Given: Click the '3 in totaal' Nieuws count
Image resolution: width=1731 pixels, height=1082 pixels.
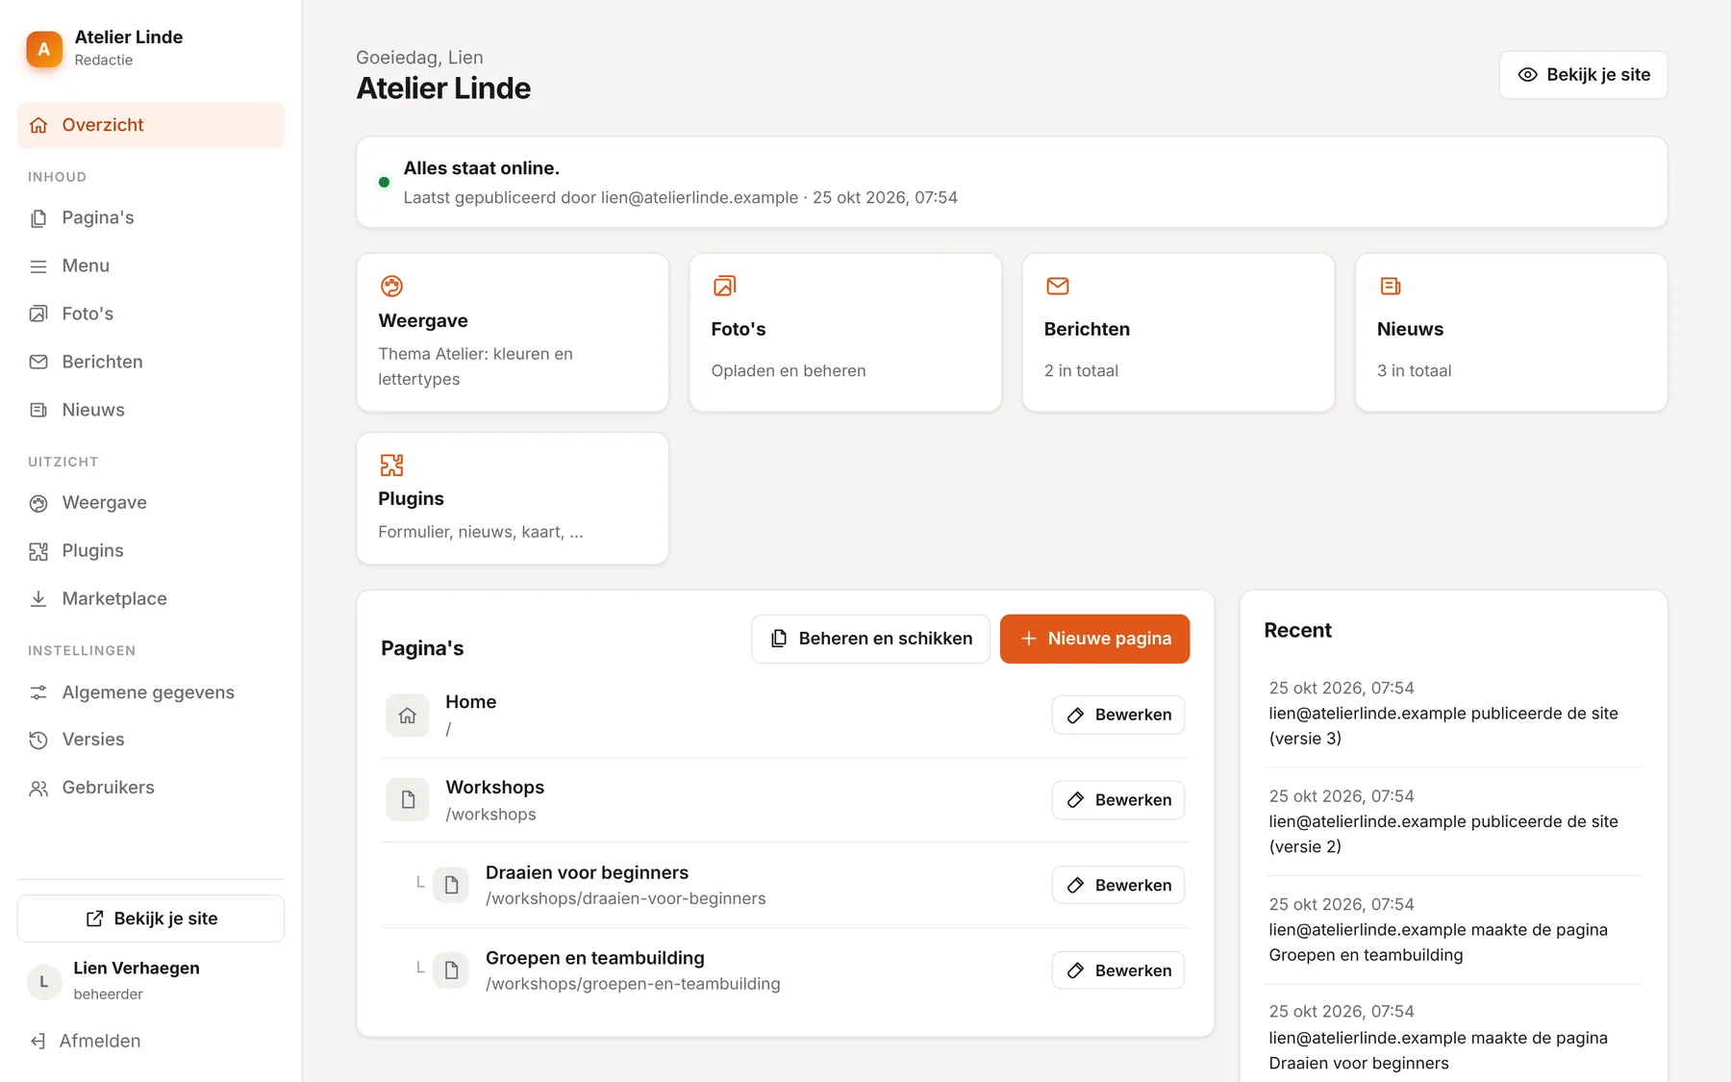Looking at the screenshot, I should 1414,371.
